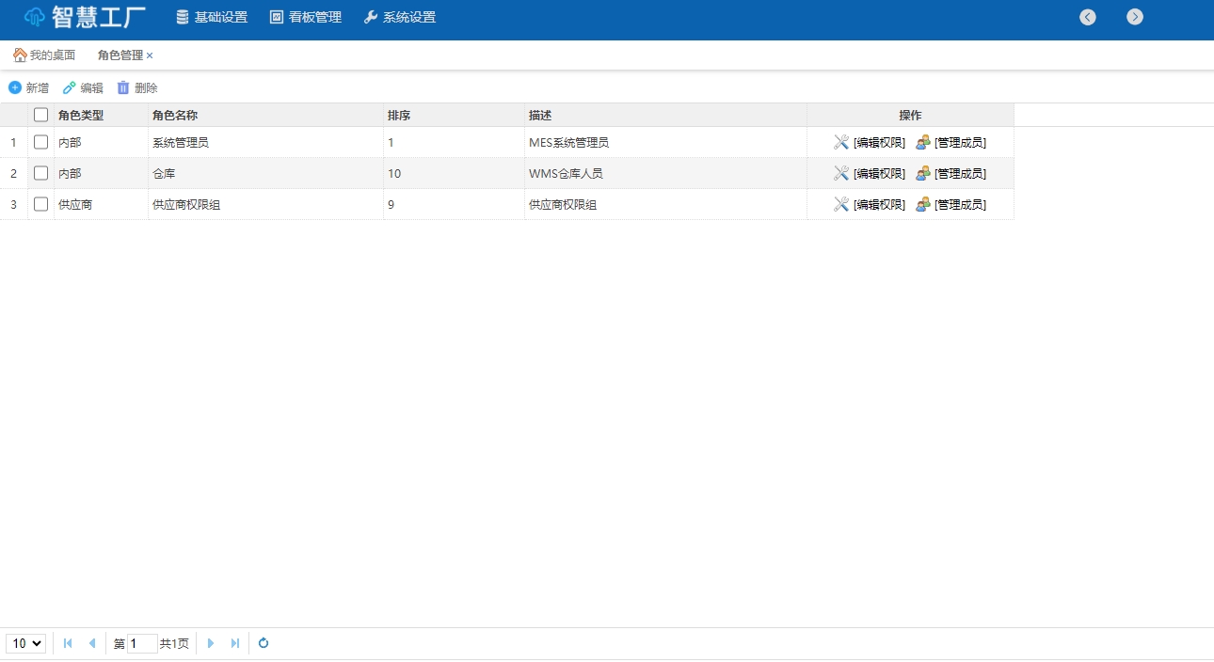
Task: Go to the last page arrow icon
Action: tap(235, 643)
